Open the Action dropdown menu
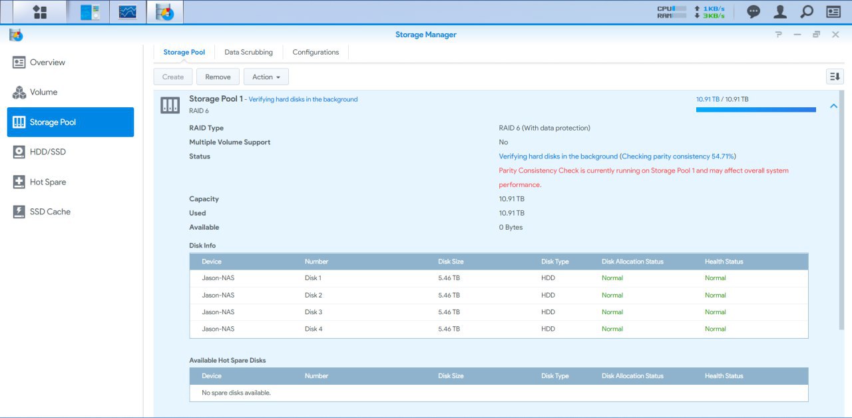 click(x=266, y=77)
